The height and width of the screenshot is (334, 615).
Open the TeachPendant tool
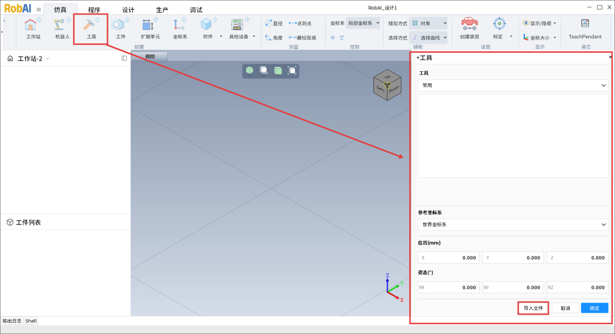[x=585, y=28]
